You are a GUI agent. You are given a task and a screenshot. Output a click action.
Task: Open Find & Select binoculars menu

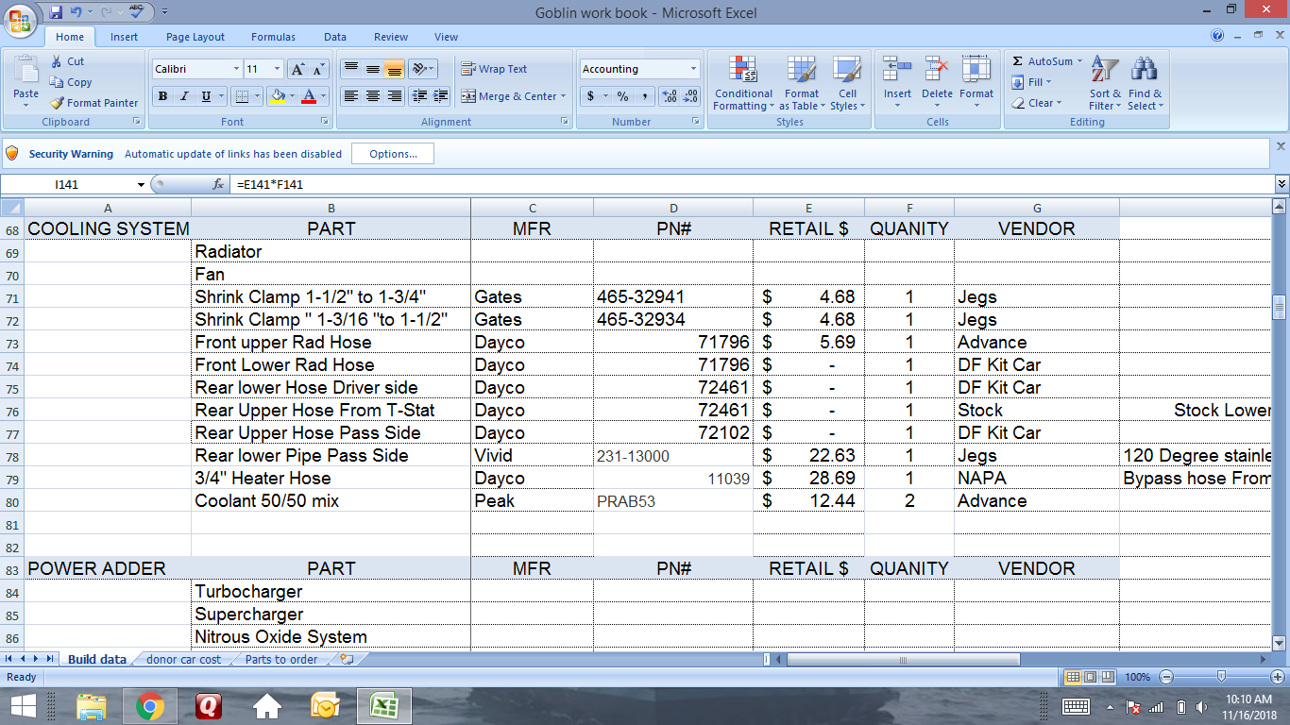tap(1145, 83)
